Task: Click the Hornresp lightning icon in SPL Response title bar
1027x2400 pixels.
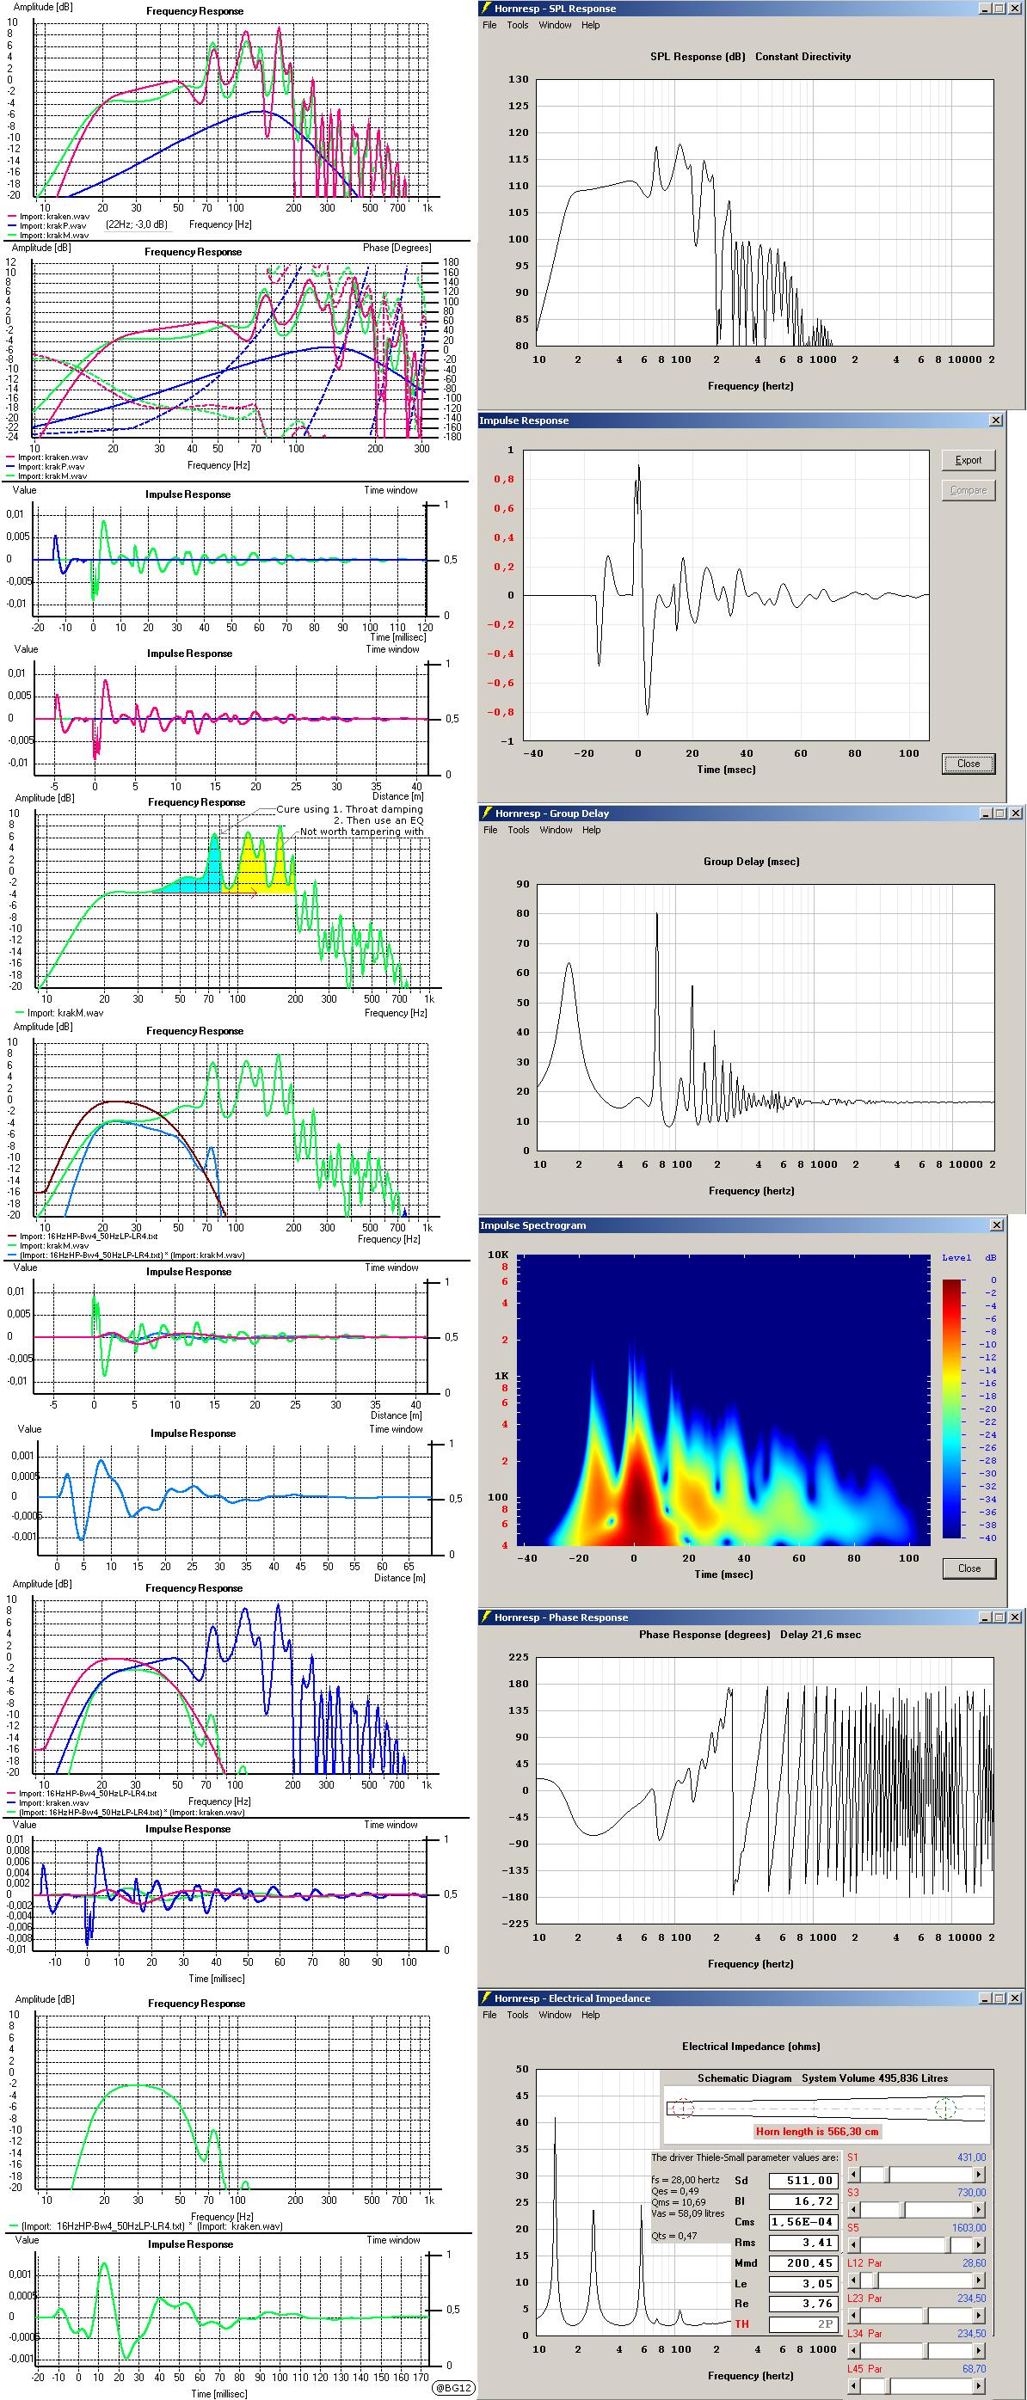Action: pos(485,9)
